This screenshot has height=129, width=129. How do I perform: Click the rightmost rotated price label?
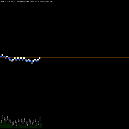40,119
